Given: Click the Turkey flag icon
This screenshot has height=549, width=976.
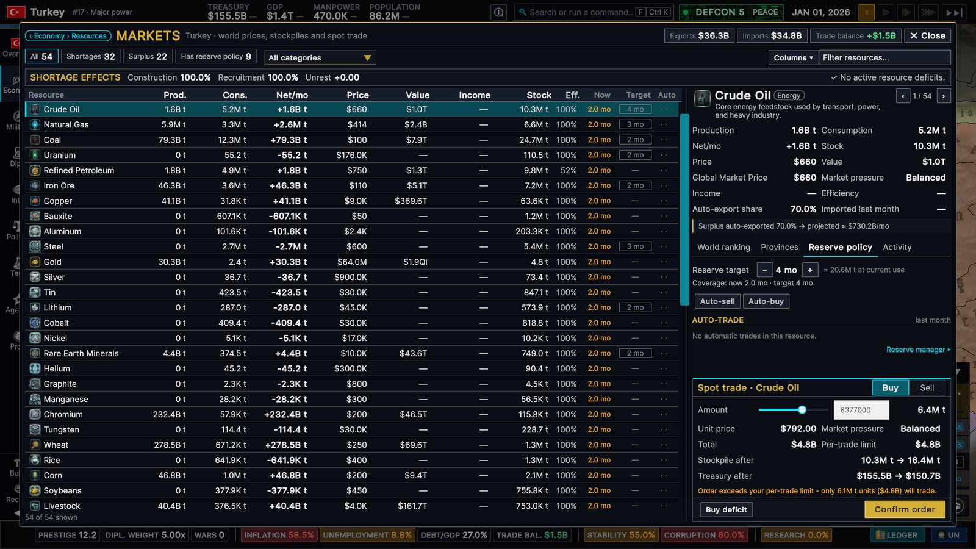Looking at the screenshot, I should (x=16, y=12).
